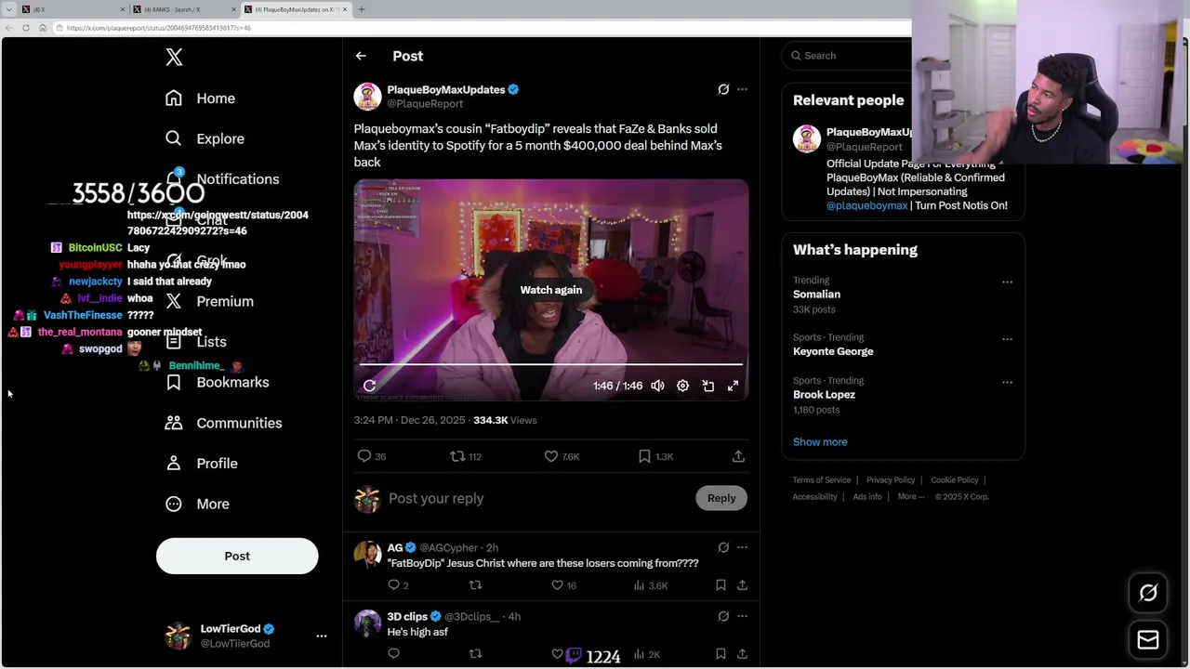Open More menu in sidebar
The width and height of the screenshot is (1190, 669).
197,504
